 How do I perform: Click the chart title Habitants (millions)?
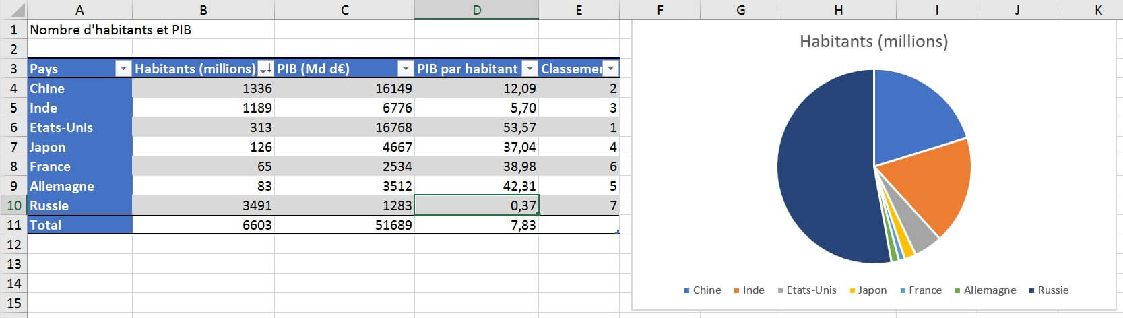point(873,42)
